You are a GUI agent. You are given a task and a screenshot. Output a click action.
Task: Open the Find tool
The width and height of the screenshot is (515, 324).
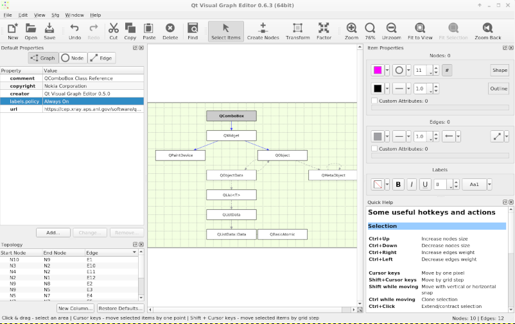point(193,31)
